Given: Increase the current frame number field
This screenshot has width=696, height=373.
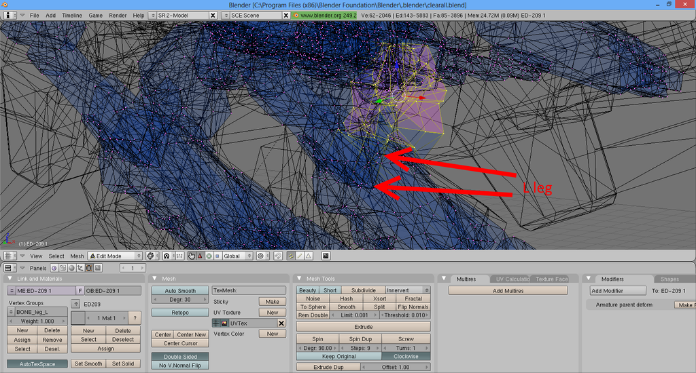Looking at the screenshot, I should click(x=143, y=268).
